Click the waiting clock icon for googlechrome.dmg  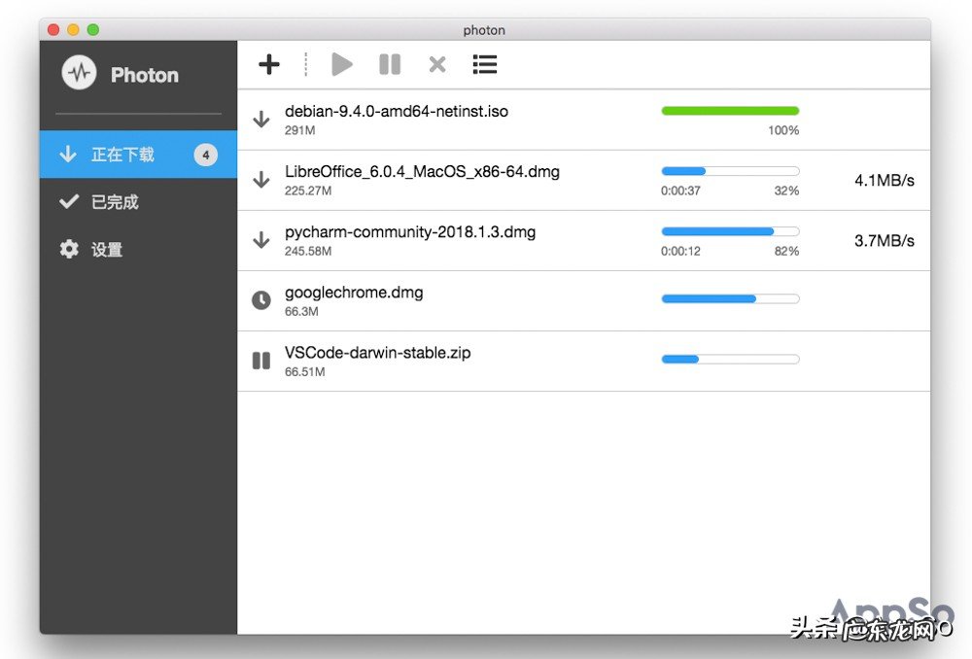pyautogui.click(x=261, y=300)
